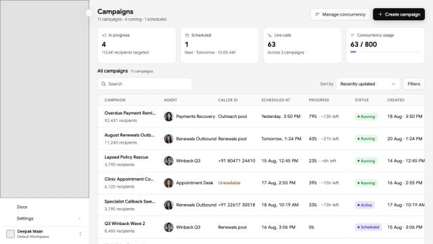Click Running status of Overdue Payment row
The width and height of the screenshot is (433, 244).
click(366, 117)
